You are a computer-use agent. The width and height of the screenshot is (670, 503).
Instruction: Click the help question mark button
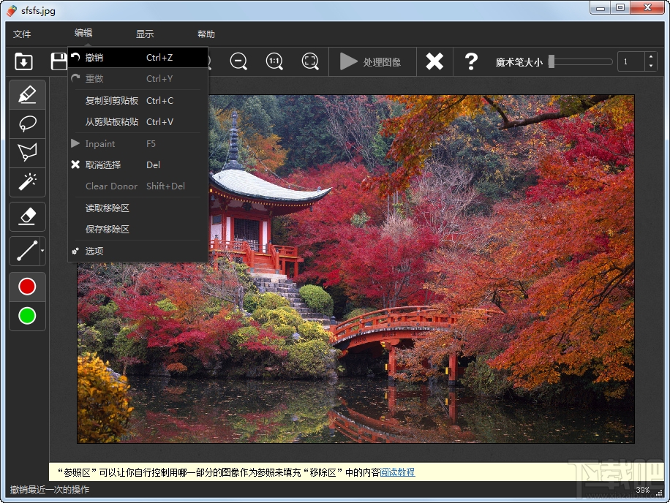pos(472,61)
